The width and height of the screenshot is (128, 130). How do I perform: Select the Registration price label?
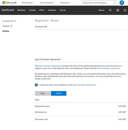42,106
